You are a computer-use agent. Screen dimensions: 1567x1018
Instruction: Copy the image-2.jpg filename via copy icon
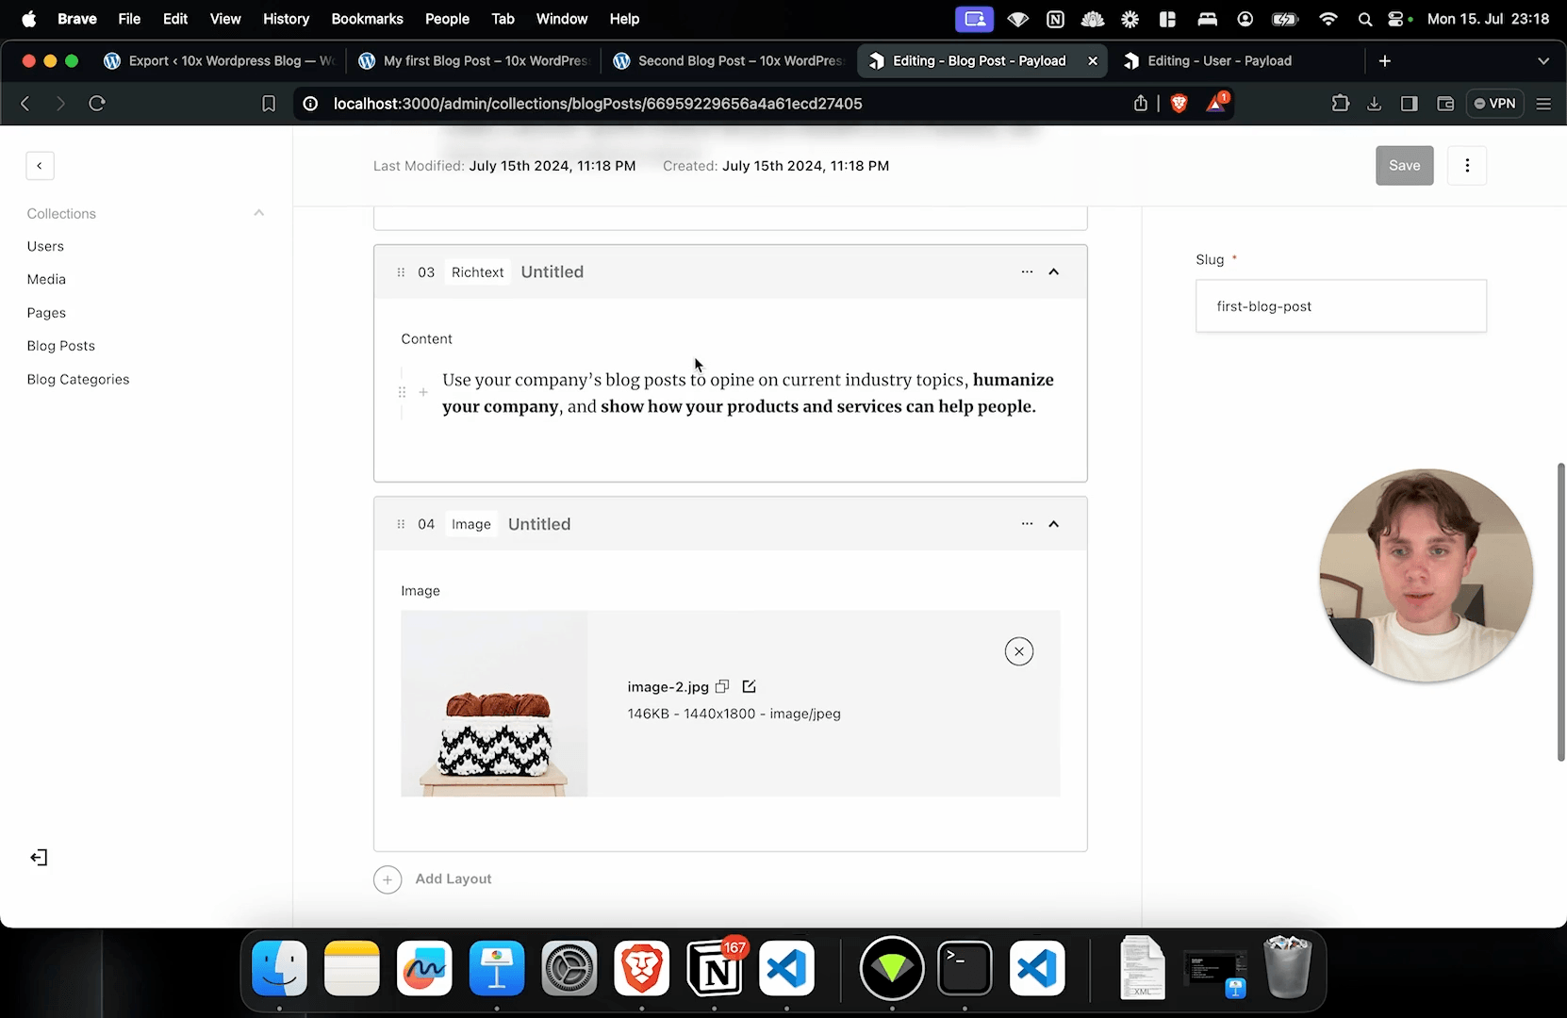[722, 686]
